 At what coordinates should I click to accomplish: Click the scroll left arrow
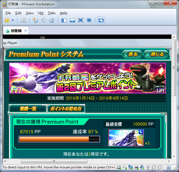pos(5,161)
